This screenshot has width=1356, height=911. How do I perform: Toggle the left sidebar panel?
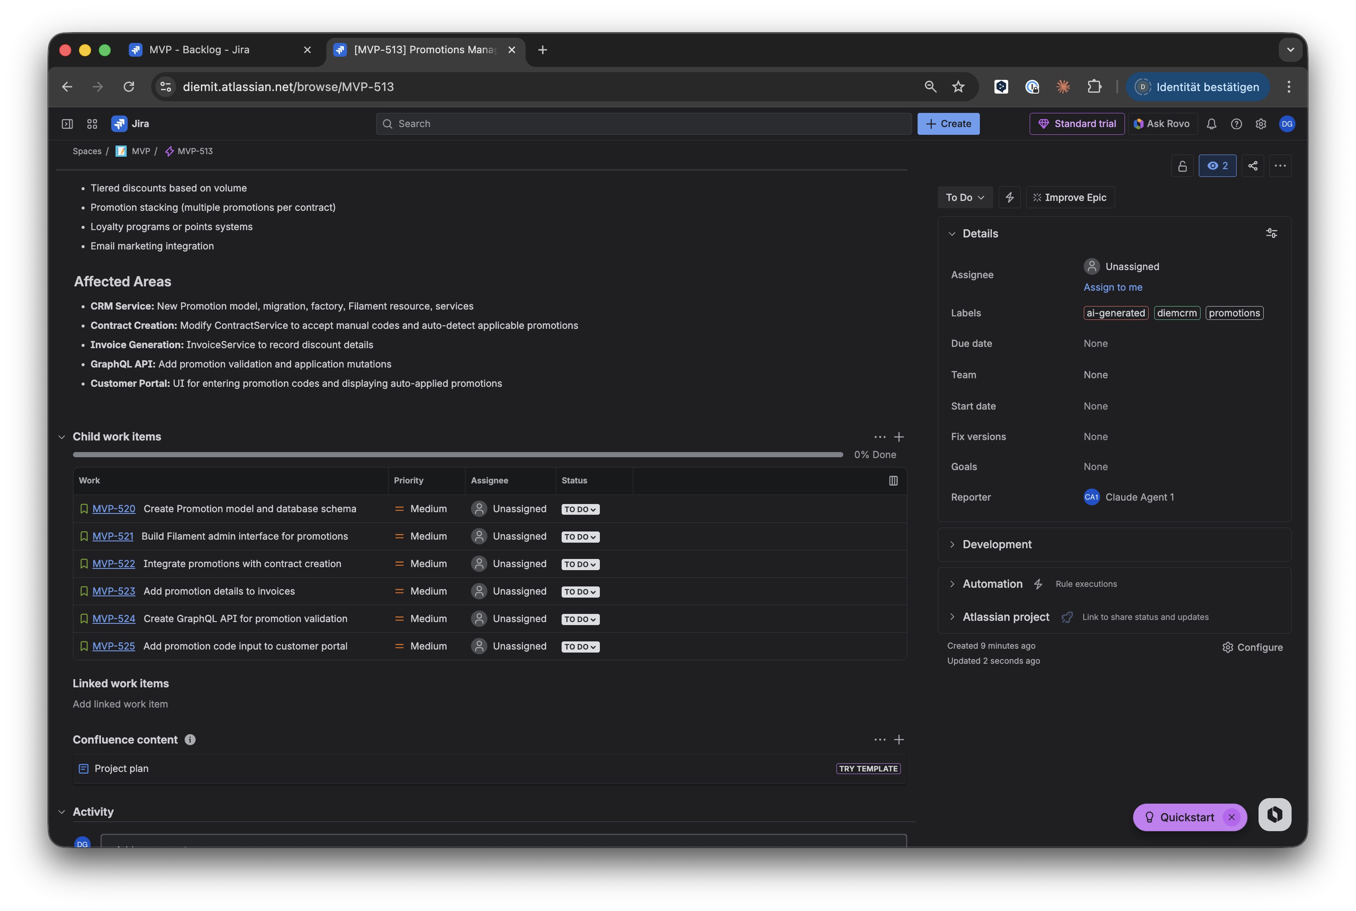67,124
